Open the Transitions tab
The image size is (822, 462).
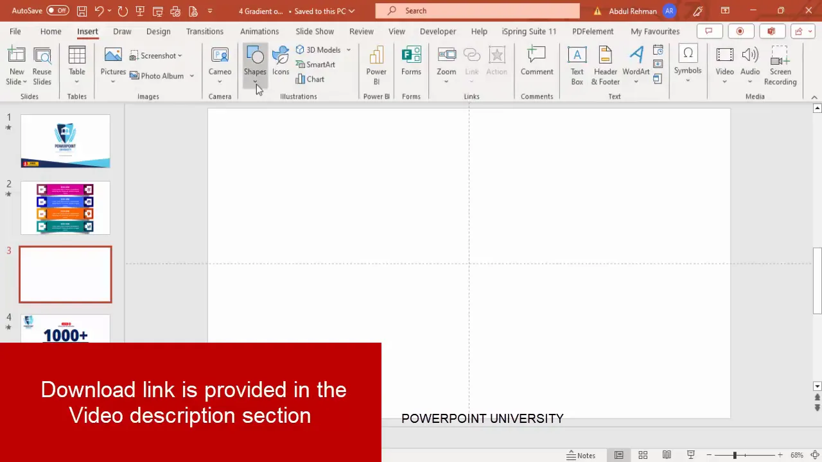click(x=205, y=31)
